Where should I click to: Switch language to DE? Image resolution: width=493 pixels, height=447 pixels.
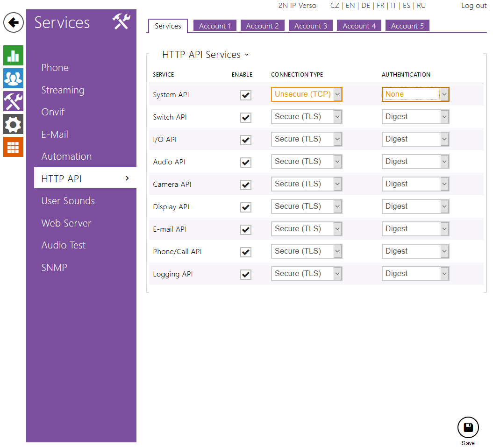pyautogui.click(x=365, y=6)
